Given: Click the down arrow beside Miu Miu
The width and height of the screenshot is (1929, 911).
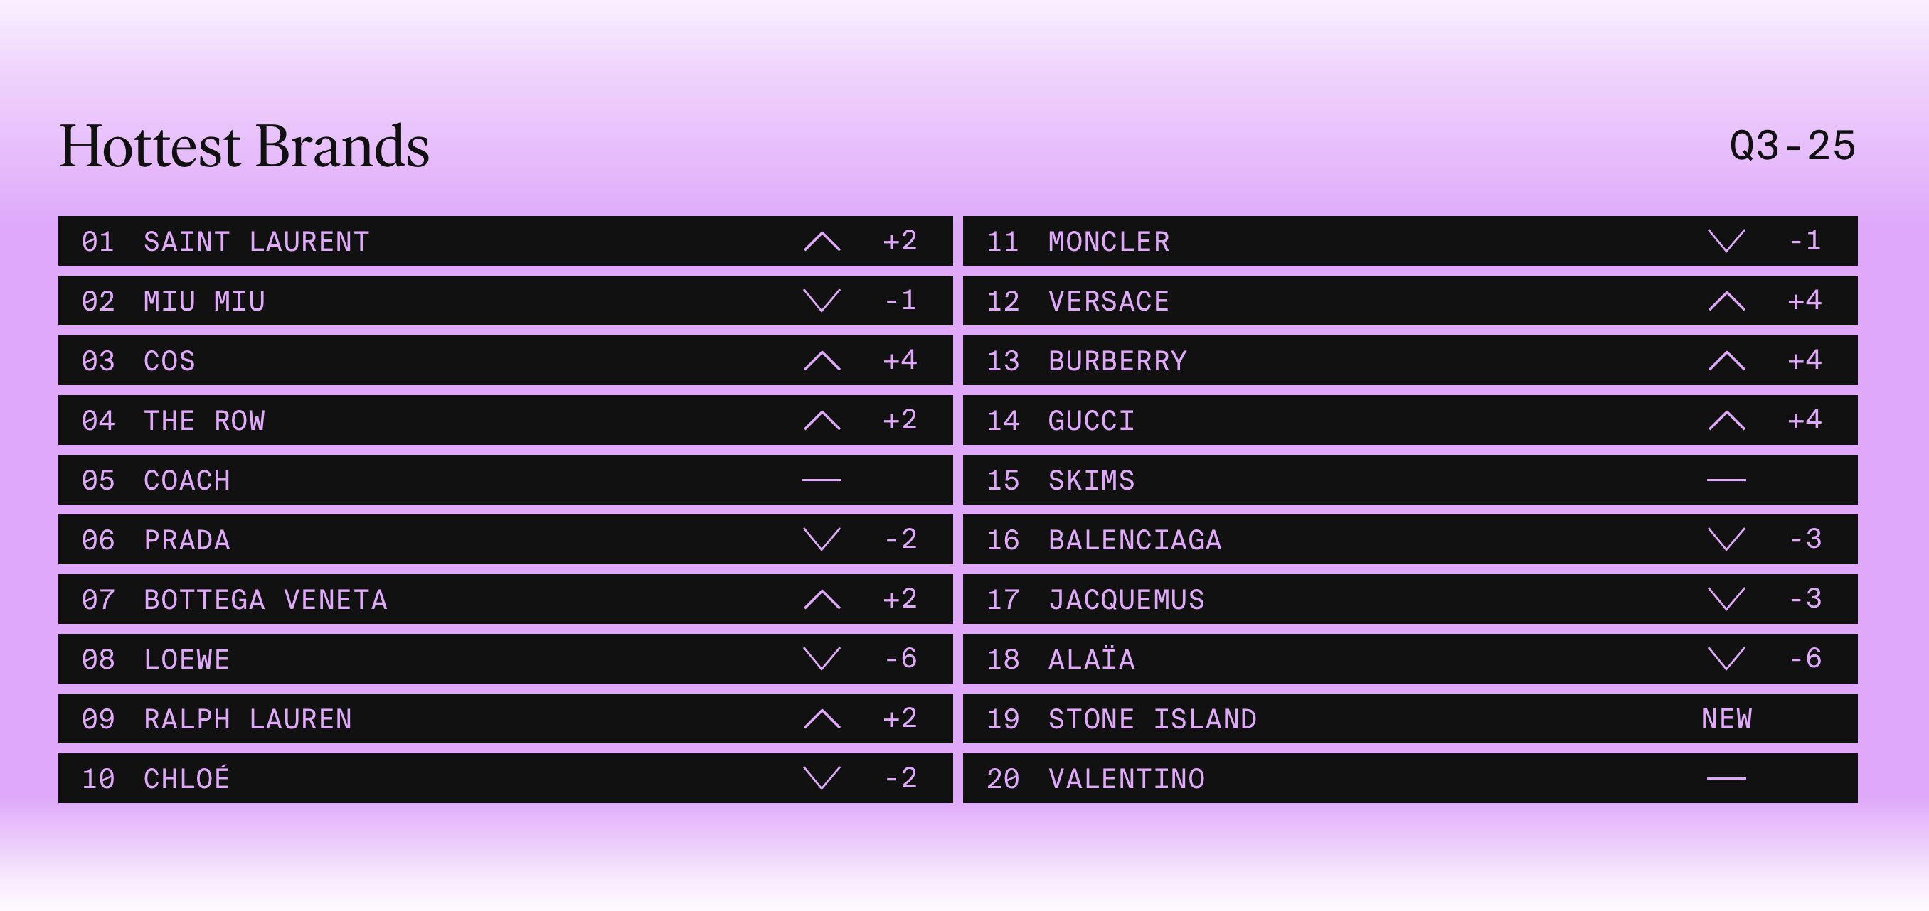Looking at the screenshot, I should coord(822,301).
